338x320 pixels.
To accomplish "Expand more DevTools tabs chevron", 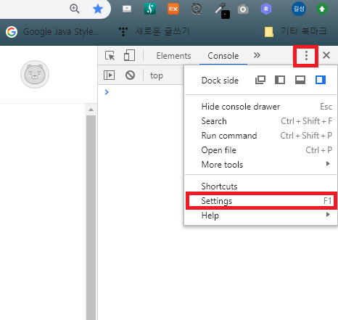I will [x=257, y=55].
